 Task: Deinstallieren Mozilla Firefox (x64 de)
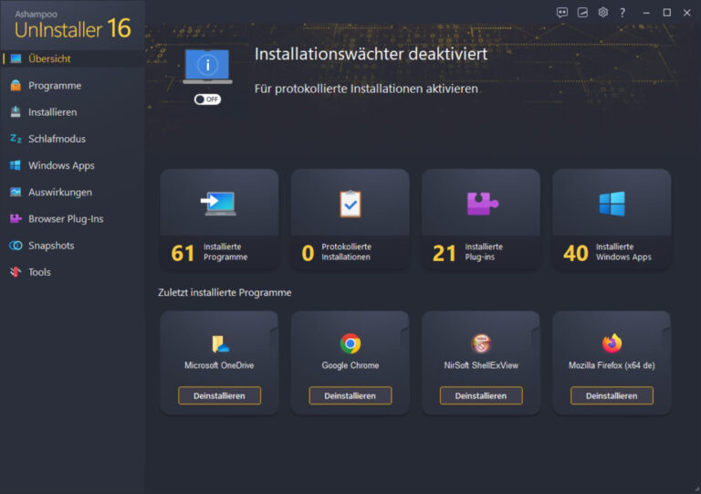coord(612,395)
